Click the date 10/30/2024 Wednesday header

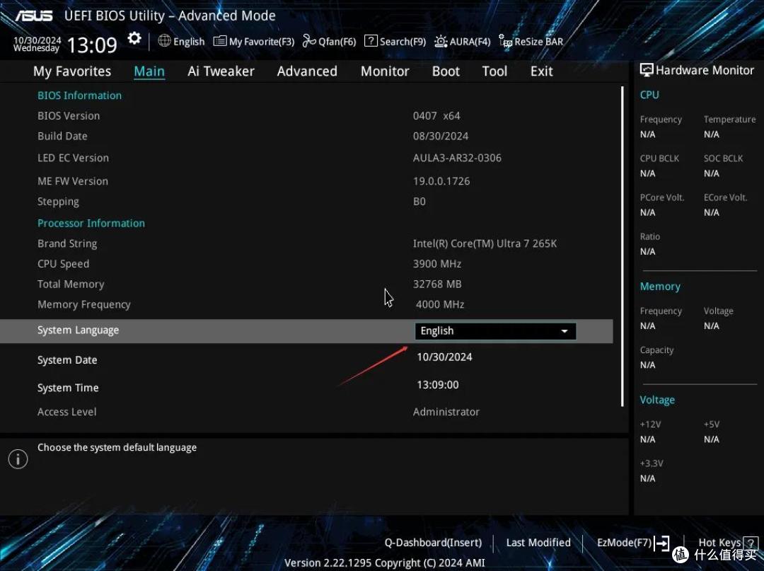point(37,44)
